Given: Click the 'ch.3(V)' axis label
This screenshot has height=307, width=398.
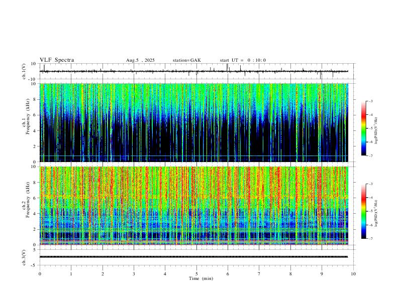Looking at the screenshot, I should 24,258.
